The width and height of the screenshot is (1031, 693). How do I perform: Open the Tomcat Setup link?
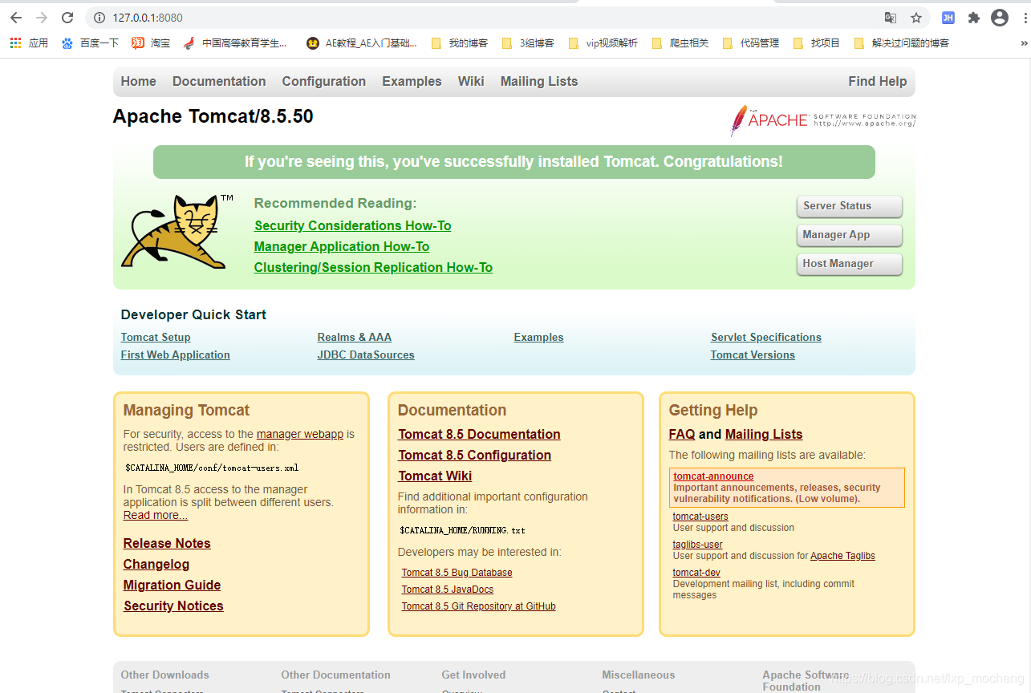tap(156, 338)
